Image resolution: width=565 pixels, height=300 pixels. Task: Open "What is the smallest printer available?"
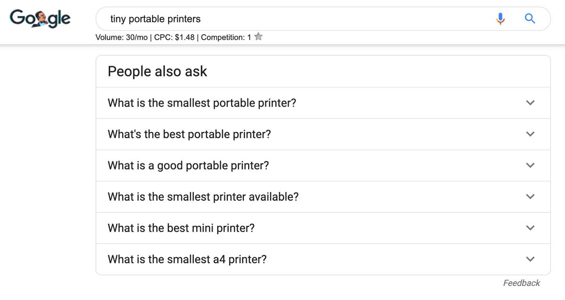pyautogui.click(x=323, y=197)
